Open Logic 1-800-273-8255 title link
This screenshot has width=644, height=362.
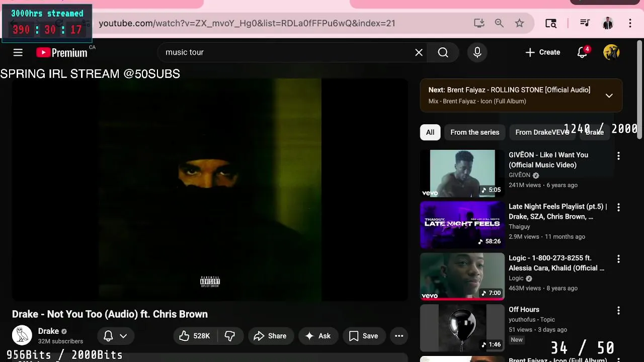tap(556, 263)
